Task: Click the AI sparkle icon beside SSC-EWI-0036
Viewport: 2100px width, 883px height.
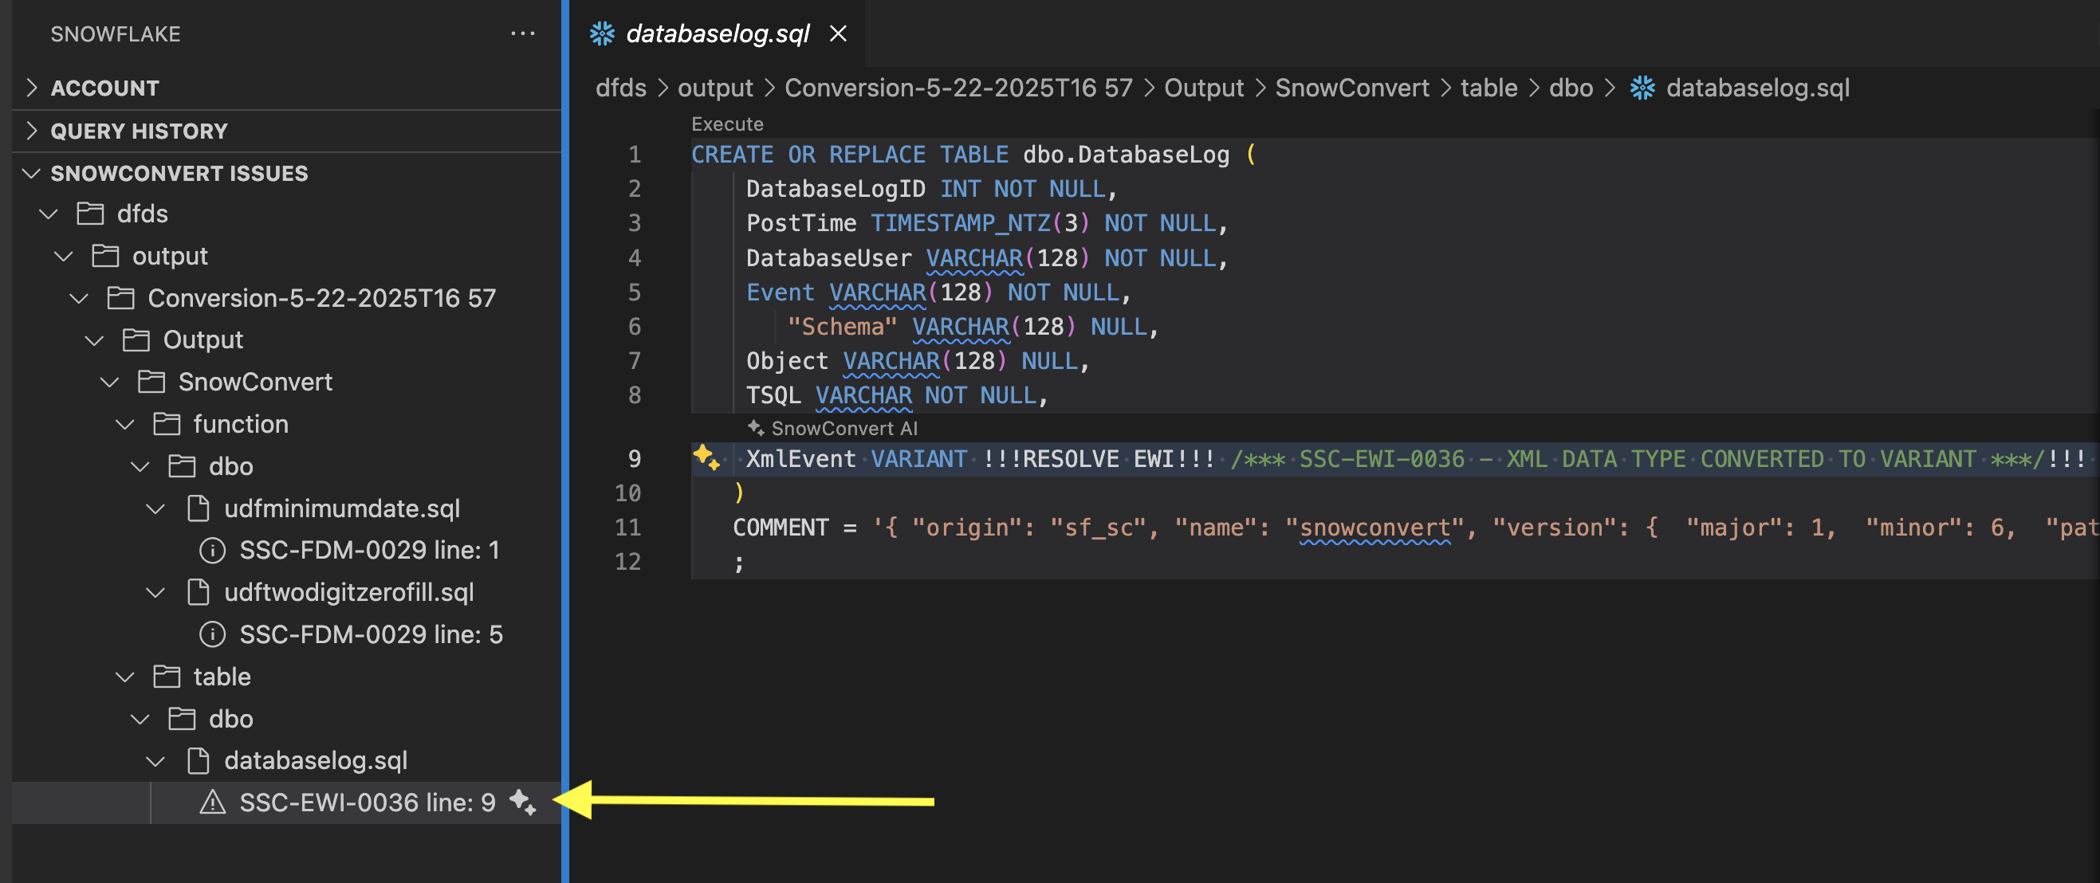Action: (x=522, y=803)
